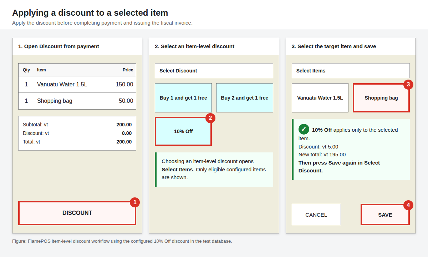The image size is (428, 257).
Task: Click the CANCEL button
Action: click(316, 215)
